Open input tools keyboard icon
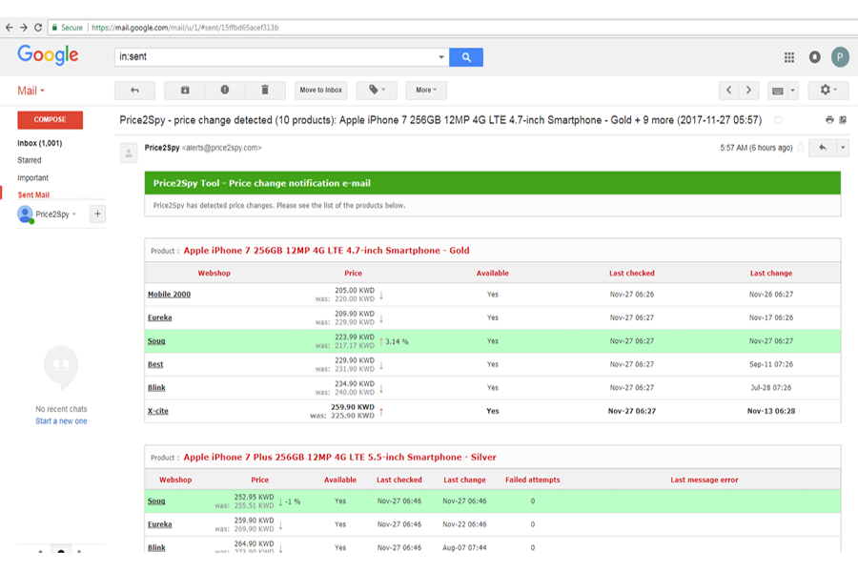 [x=778, y=91]
